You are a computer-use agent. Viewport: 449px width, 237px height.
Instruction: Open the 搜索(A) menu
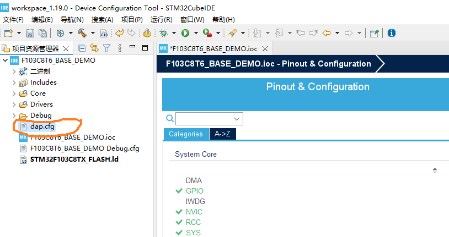102,20
